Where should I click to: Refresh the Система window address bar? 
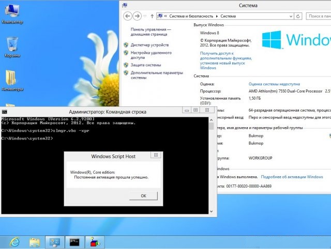tap(298, 16)
